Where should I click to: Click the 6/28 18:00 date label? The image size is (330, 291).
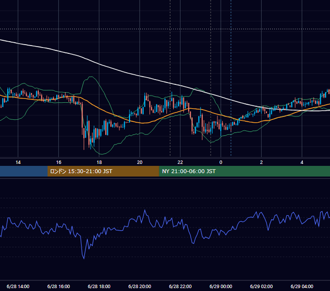click(x=99, y=286)
